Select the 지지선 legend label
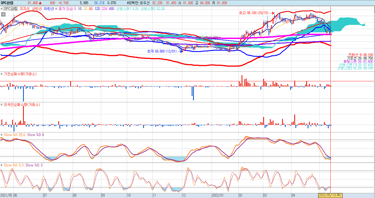The image size is (375, 198). (25, 9)
